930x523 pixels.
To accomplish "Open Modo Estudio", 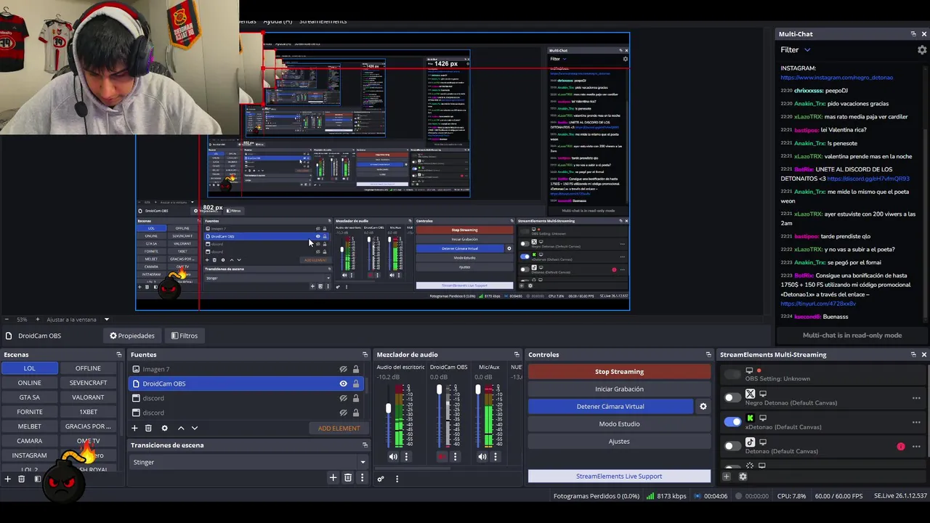I will 619,424.
